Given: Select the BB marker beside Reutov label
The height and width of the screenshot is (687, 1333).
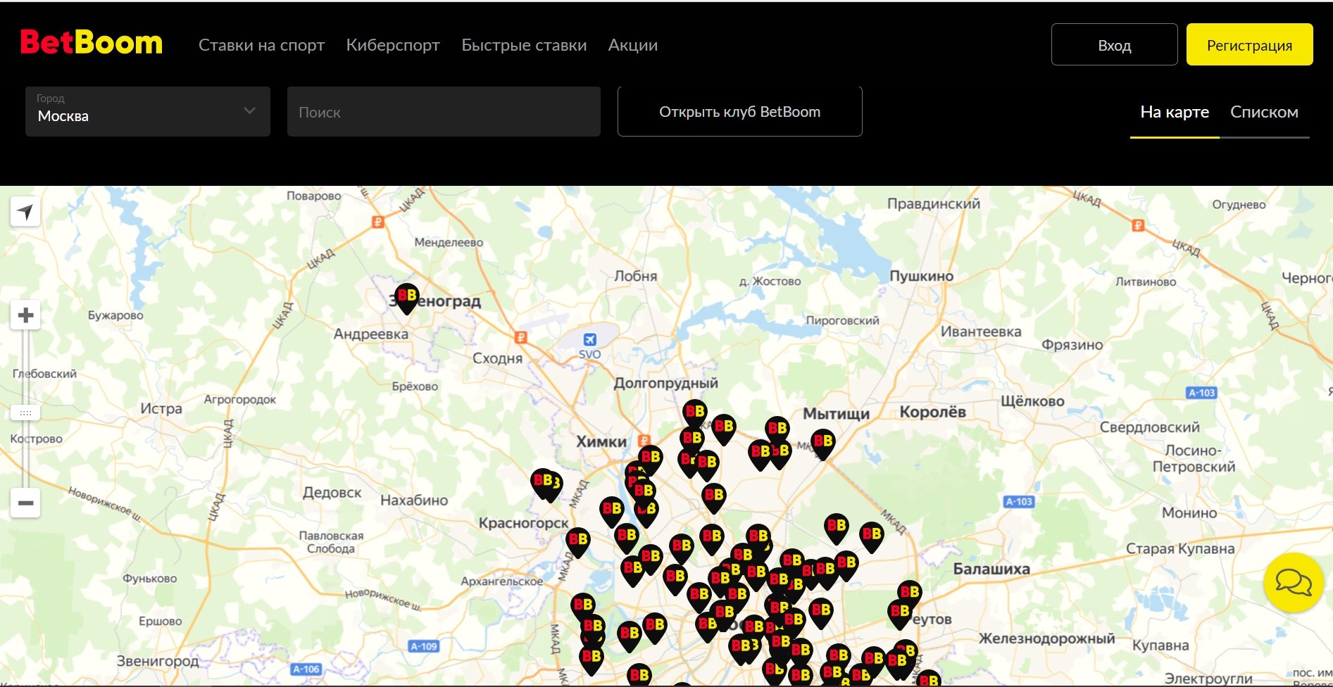Looking at the screenshot, I should (900, 614).
